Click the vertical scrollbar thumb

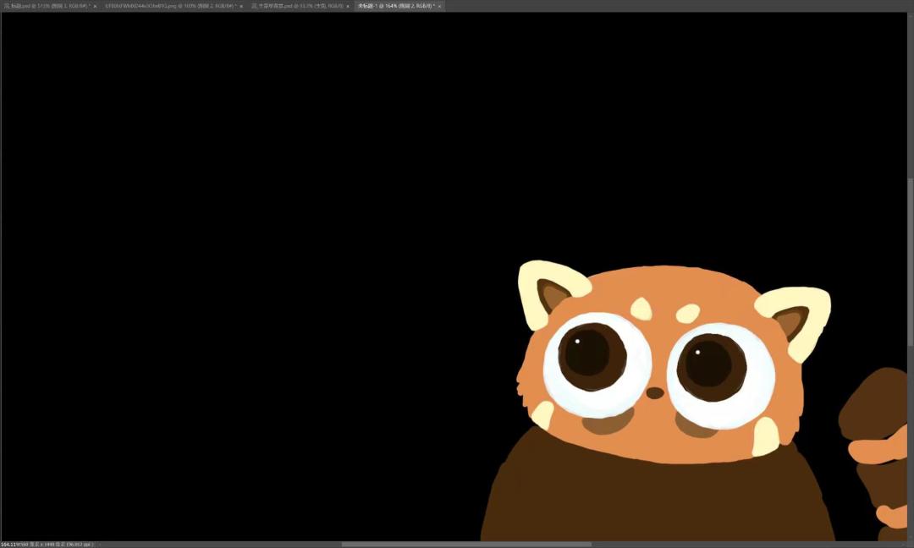(x=911, y=262)
